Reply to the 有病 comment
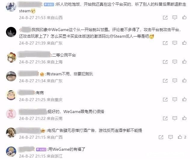Image resolution: width=190 pixels, height=160 pixels. [175, 100]
